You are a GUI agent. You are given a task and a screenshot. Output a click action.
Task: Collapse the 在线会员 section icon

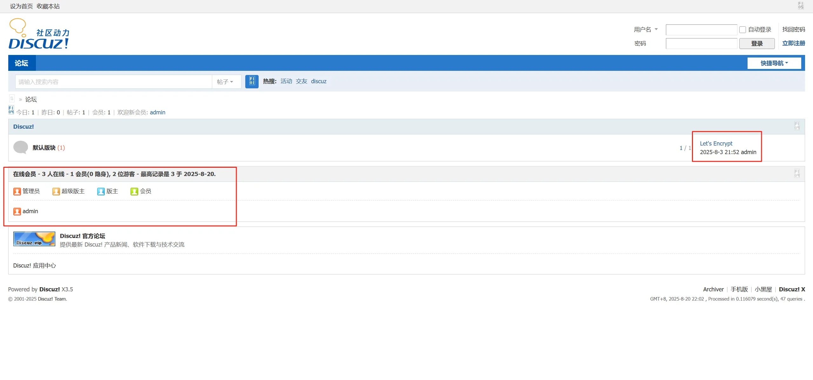pyautogui.click(x=796, y=173)
